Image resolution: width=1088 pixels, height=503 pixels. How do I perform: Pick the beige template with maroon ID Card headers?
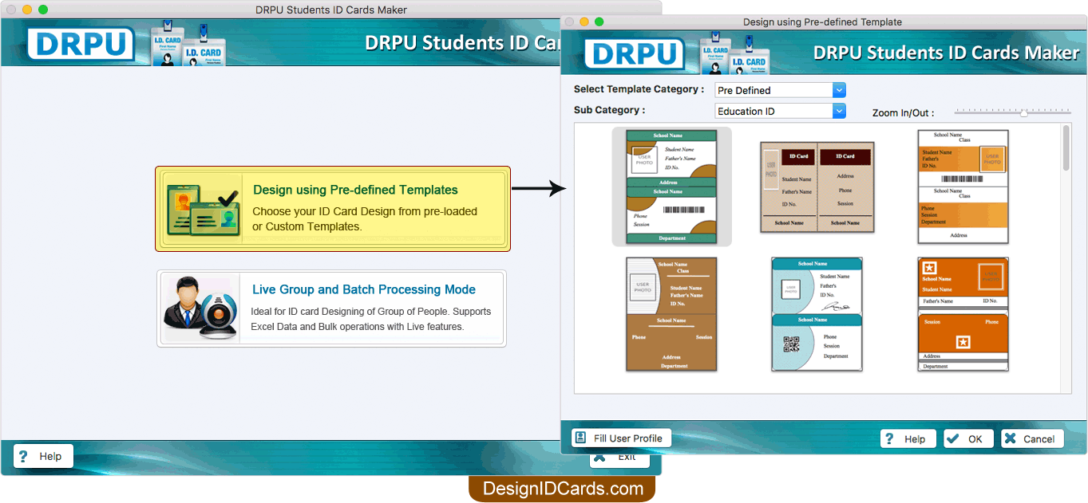[x=817, y=187]
